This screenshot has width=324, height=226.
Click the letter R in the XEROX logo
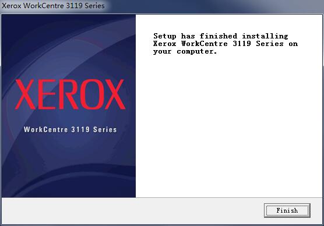68,94
